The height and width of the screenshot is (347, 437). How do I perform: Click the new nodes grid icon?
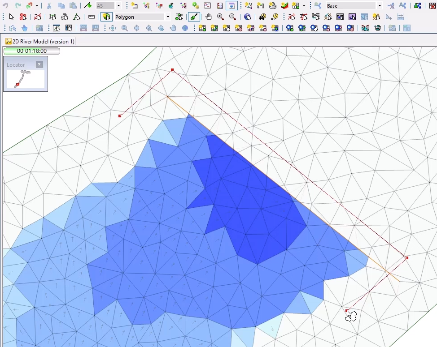coord(203,28)
